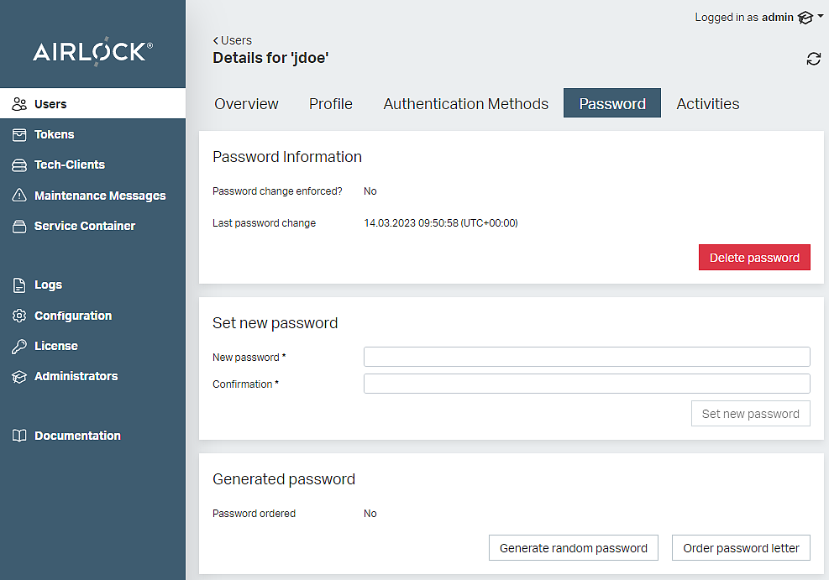The height and width of the screenshot is (580, 829).
Task: Switch to the Activities tab
Action: click(707, 104)
